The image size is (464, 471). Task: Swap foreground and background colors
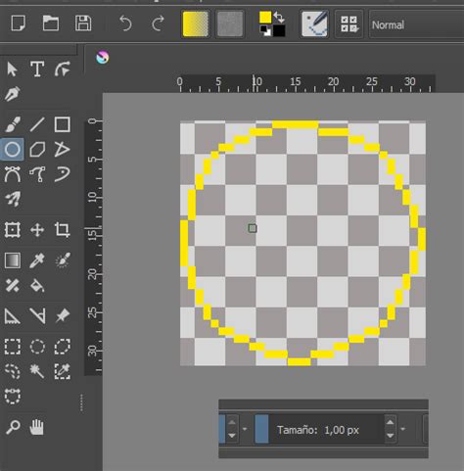pos(279,17)
